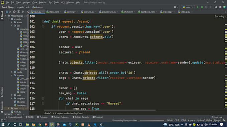Collapse the Pract_Django root folder
227x127 pixels.
pyautogui.click(x=6, y=16)
